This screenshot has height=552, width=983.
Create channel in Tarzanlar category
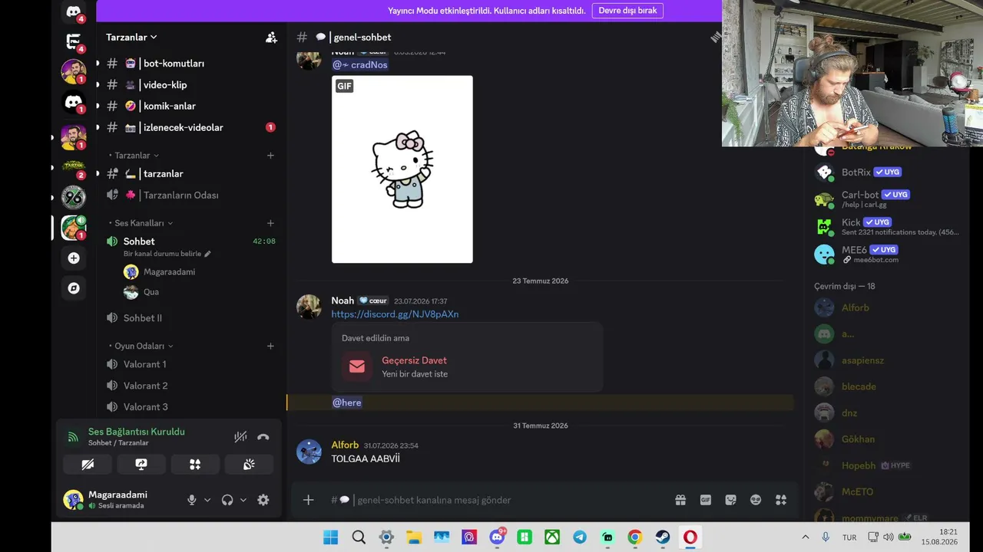pos(270,156)
